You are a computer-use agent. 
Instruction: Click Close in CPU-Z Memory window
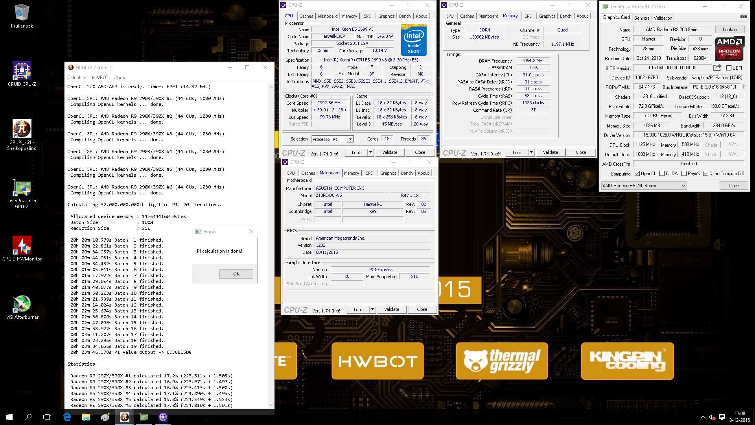click(x=581, y=152)
